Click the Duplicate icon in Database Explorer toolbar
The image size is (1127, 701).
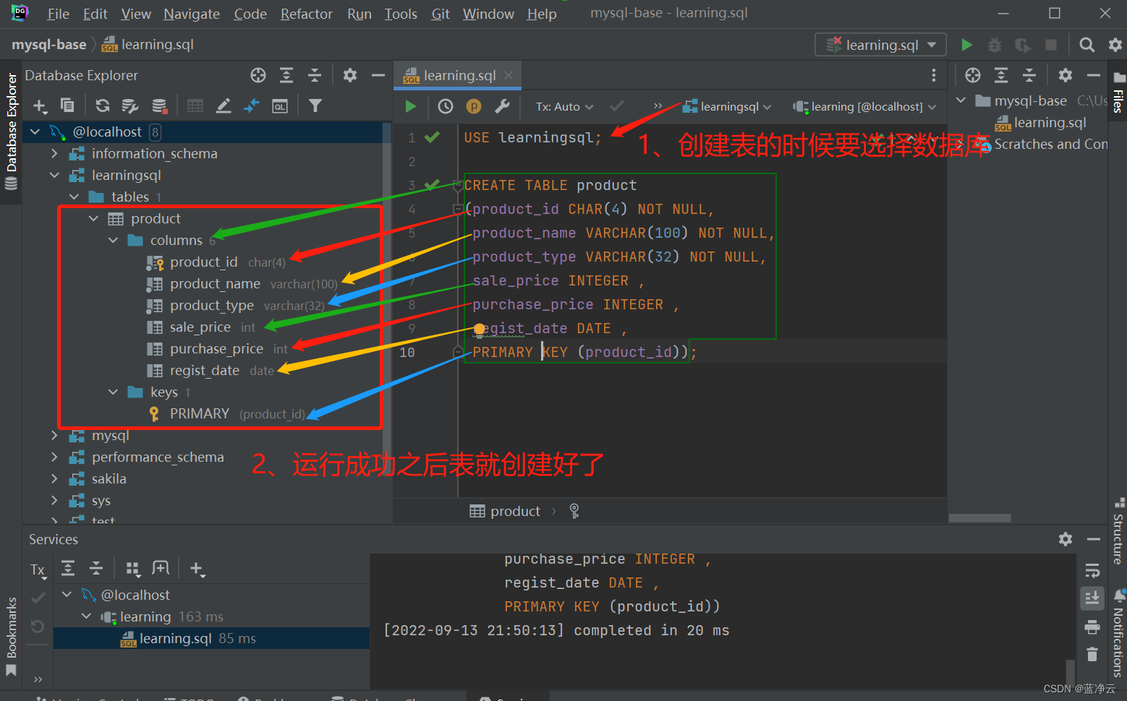coord(67,106)
